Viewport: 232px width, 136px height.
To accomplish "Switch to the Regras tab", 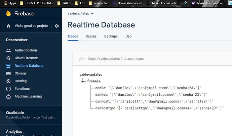I will coord(91,36).
